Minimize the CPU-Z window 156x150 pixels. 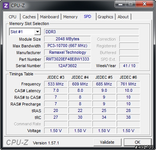pyautogui.click(x=120, y=4)
